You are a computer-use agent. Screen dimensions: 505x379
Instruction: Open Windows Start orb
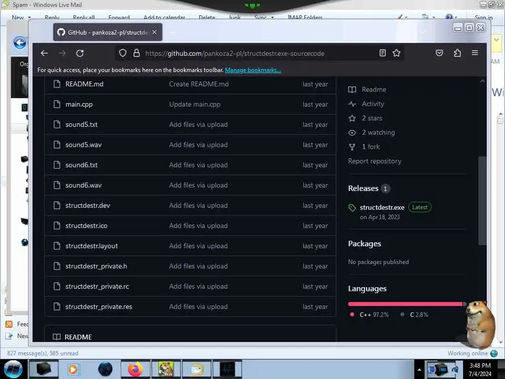click(13, 369)
